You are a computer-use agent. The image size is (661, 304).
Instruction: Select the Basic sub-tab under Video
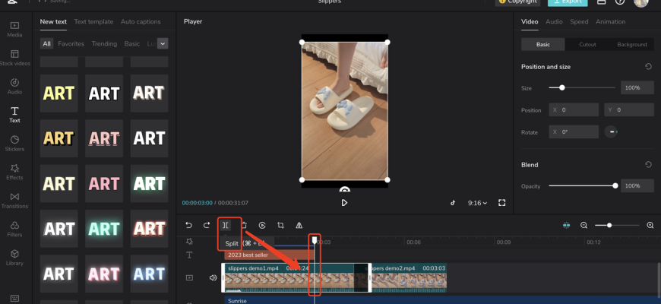click(543, 44)
